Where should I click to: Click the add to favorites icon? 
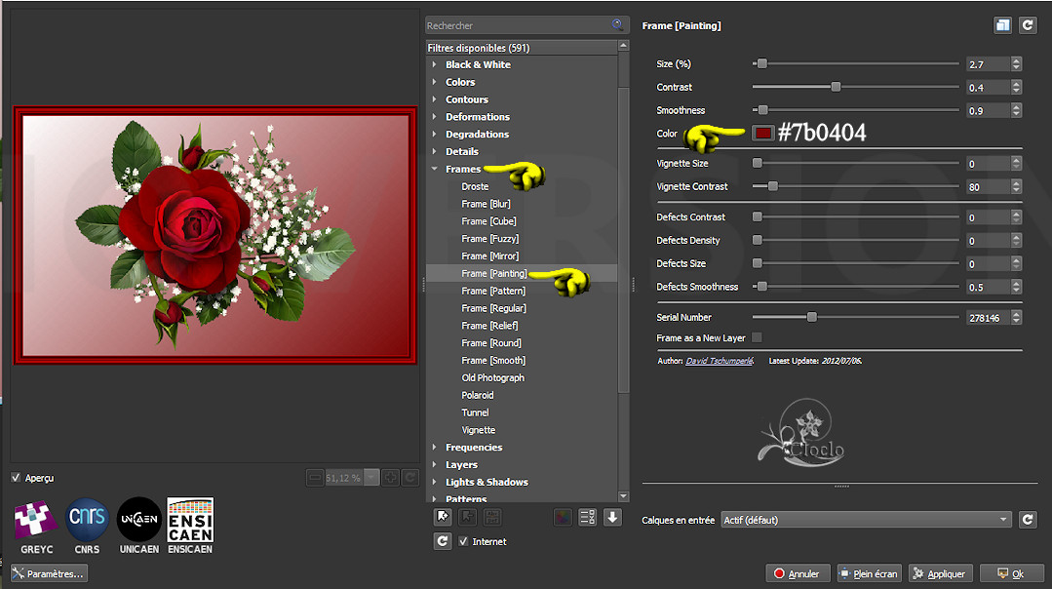(443, 517)
